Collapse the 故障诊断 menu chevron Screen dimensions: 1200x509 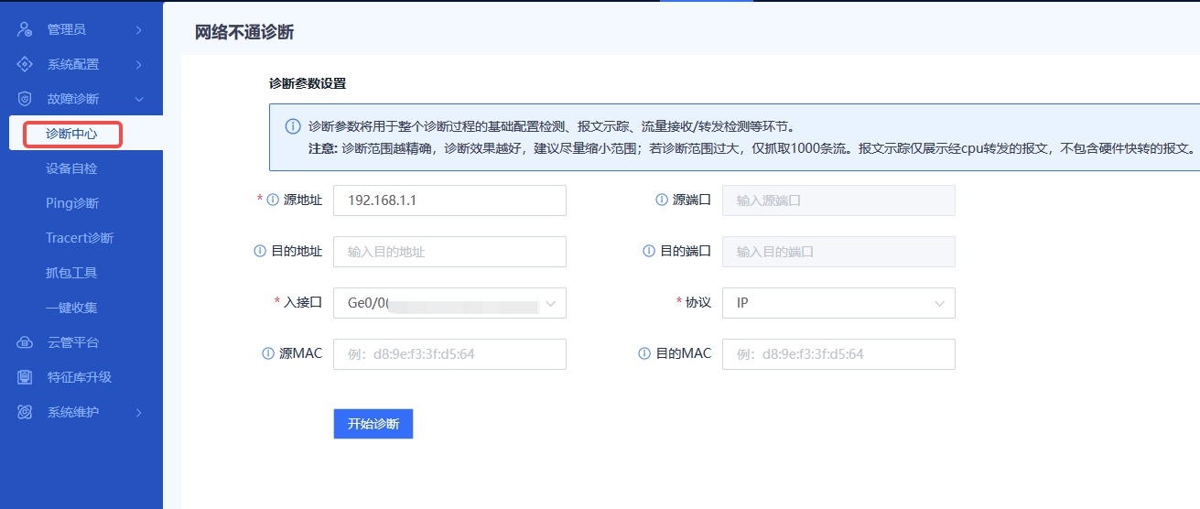(139, 99)
